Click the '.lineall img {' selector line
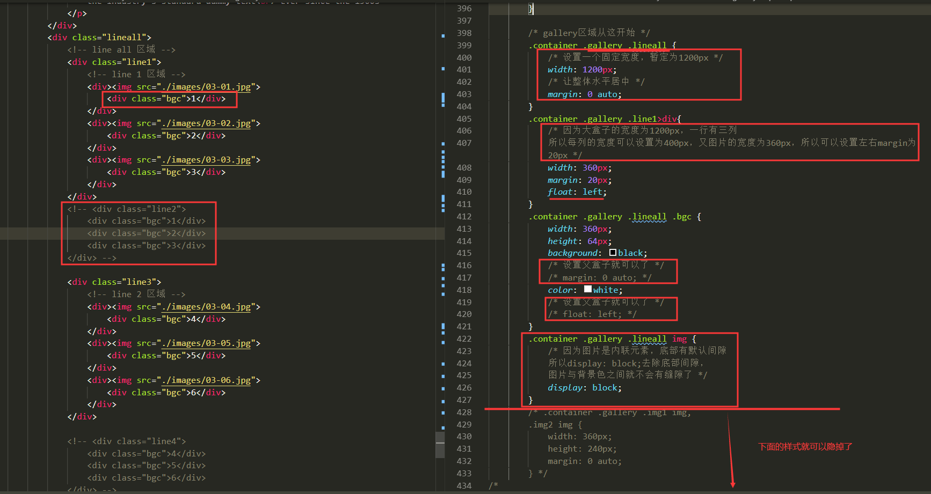This screenshot has height=494, width=931. coord(612,339)
